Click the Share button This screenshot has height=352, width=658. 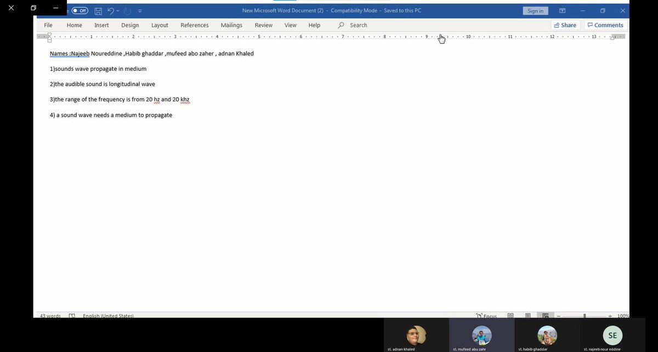565,25
